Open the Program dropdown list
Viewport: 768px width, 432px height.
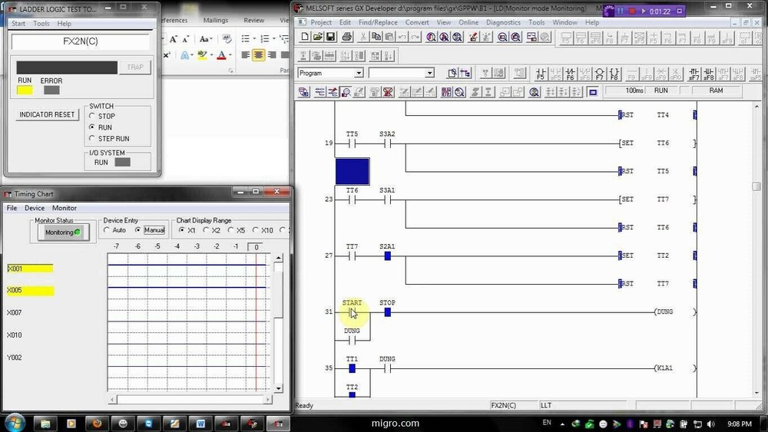pyautogui.click(x=358, y=73)
